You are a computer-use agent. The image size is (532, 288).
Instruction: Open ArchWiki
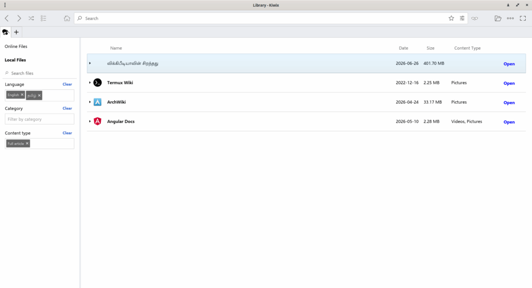coord(509,102)
